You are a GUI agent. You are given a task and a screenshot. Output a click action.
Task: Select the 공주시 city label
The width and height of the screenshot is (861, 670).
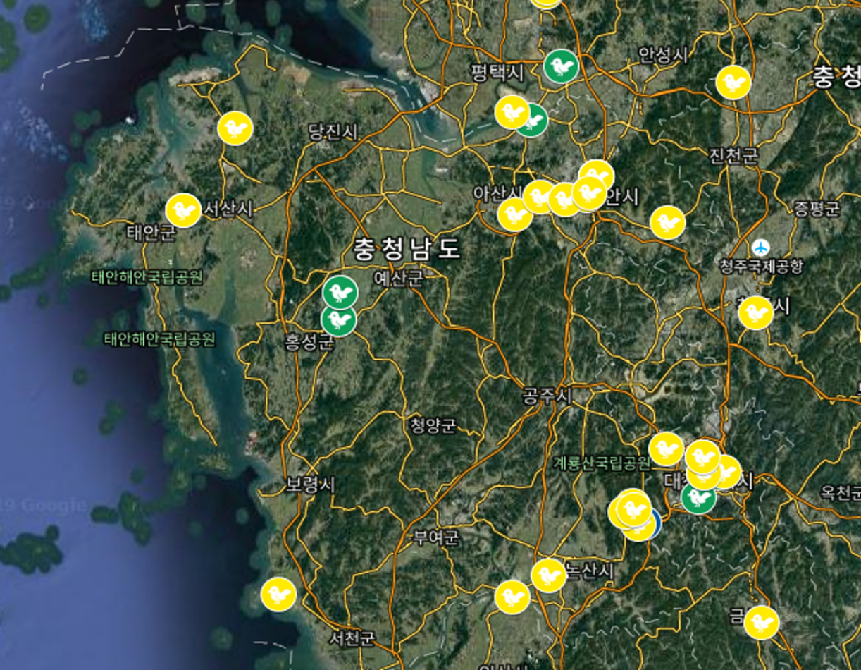coord(547,396)
